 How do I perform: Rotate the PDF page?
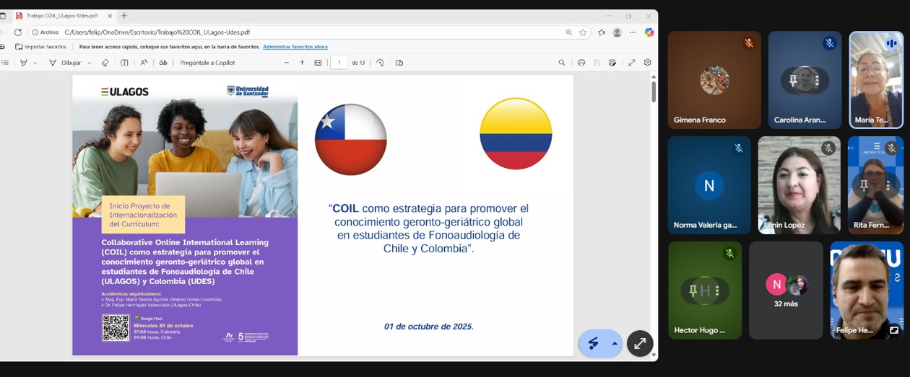point(381,63)
